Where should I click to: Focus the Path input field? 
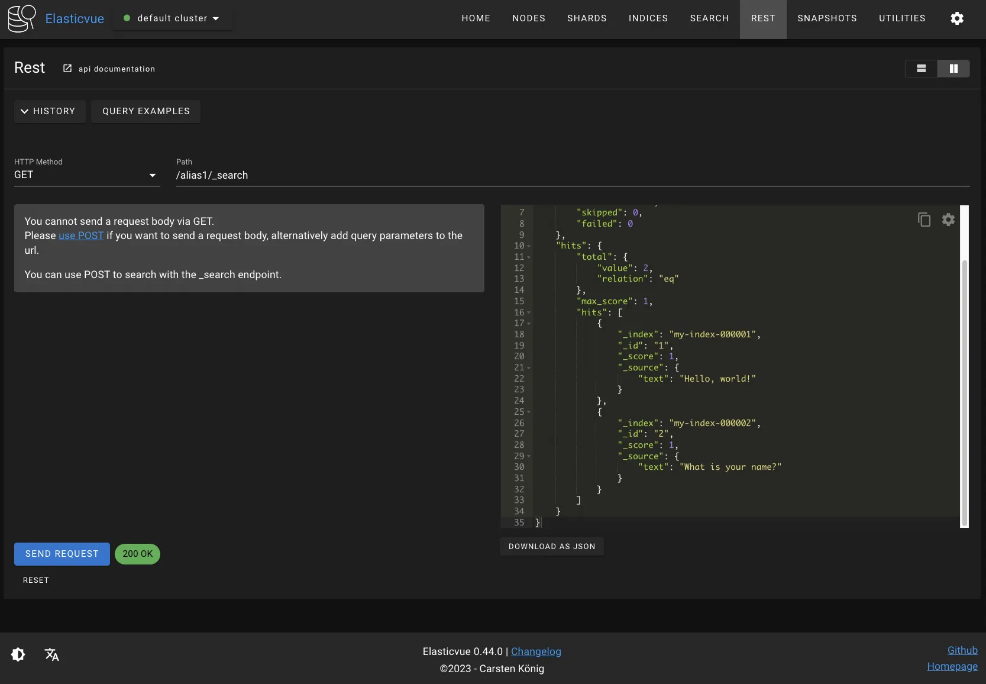[x=573, y=175]
